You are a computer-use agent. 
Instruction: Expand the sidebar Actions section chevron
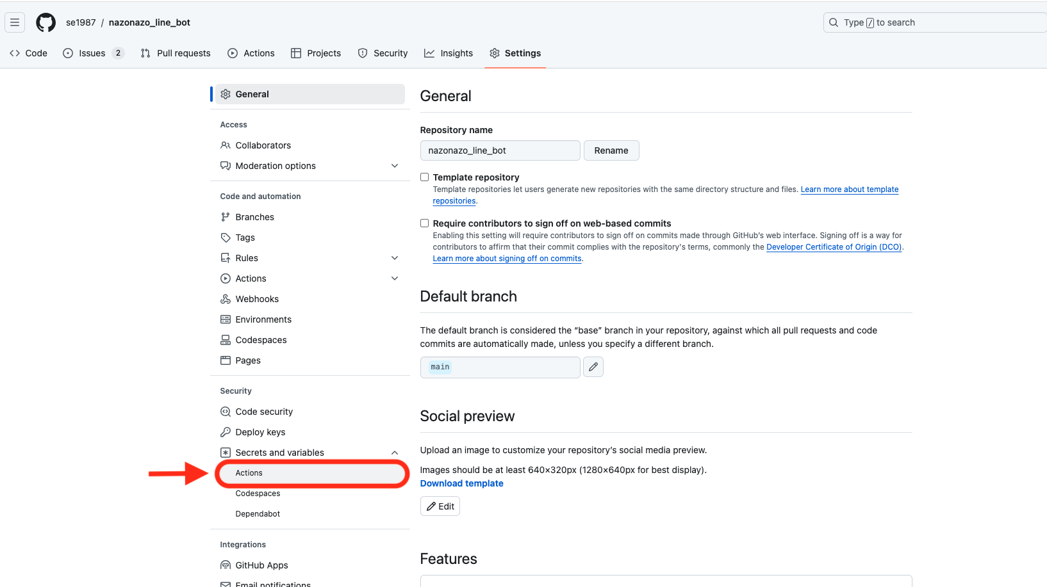tap(395, 278)
